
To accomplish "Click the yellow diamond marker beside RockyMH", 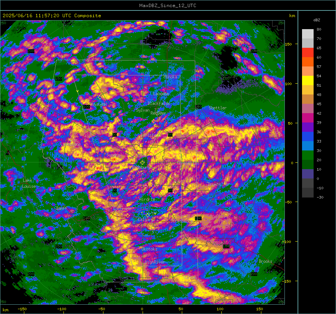I will coord(100,97).
